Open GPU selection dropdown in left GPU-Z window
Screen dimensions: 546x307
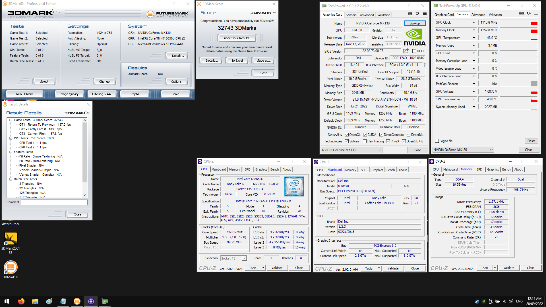click(x=351, y=150)
